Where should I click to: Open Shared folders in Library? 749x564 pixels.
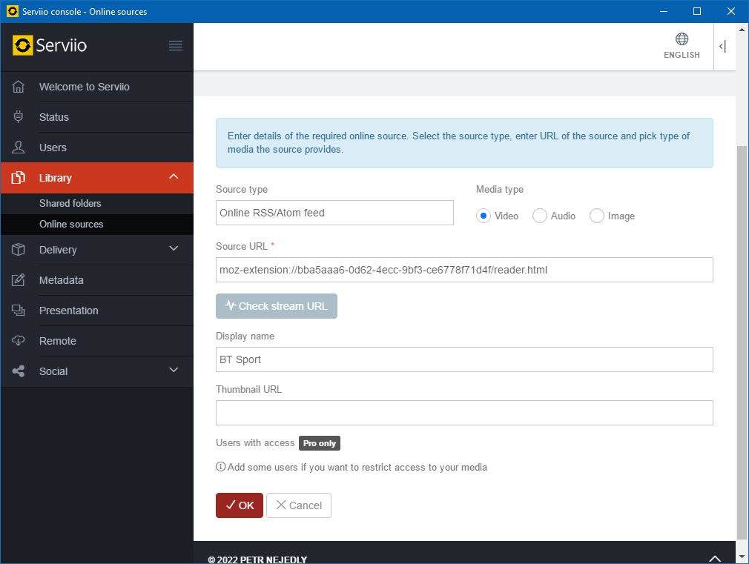pos(70,203)
